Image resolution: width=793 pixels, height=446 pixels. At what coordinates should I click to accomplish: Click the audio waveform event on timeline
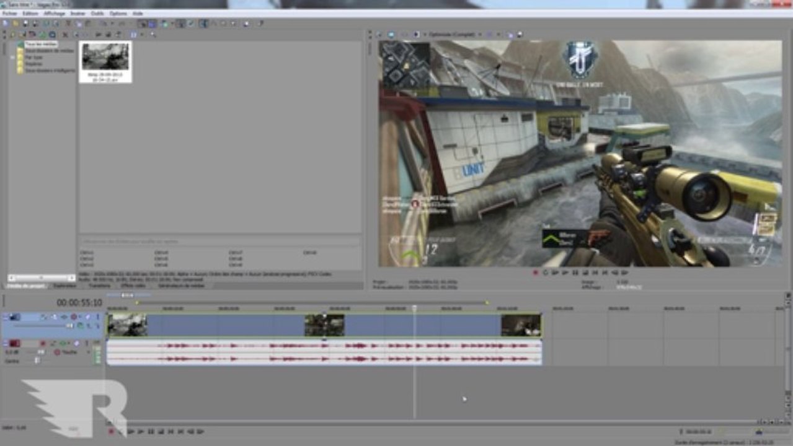pos(324,351)
